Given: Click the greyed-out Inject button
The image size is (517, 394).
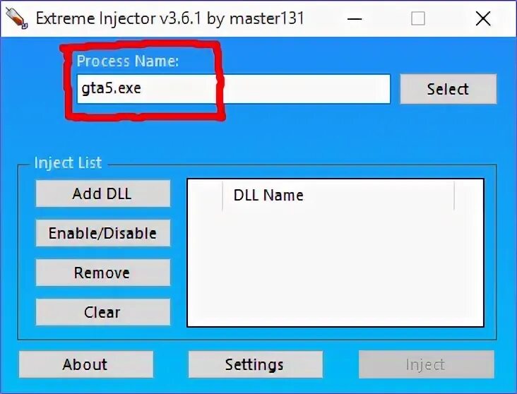Looking at the screenshot, I should point(426,364).
